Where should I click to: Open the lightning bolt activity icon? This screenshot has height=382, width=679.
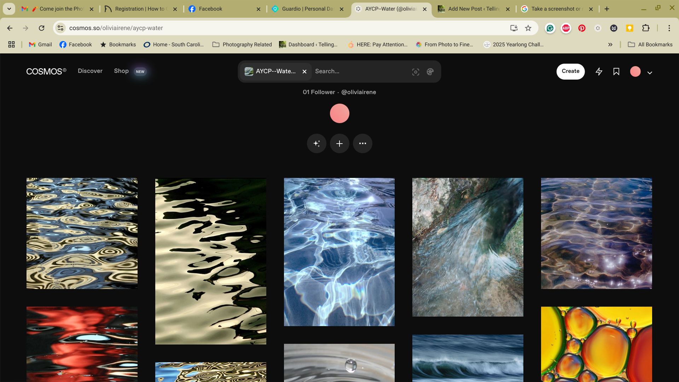click(x=599, y=72)
